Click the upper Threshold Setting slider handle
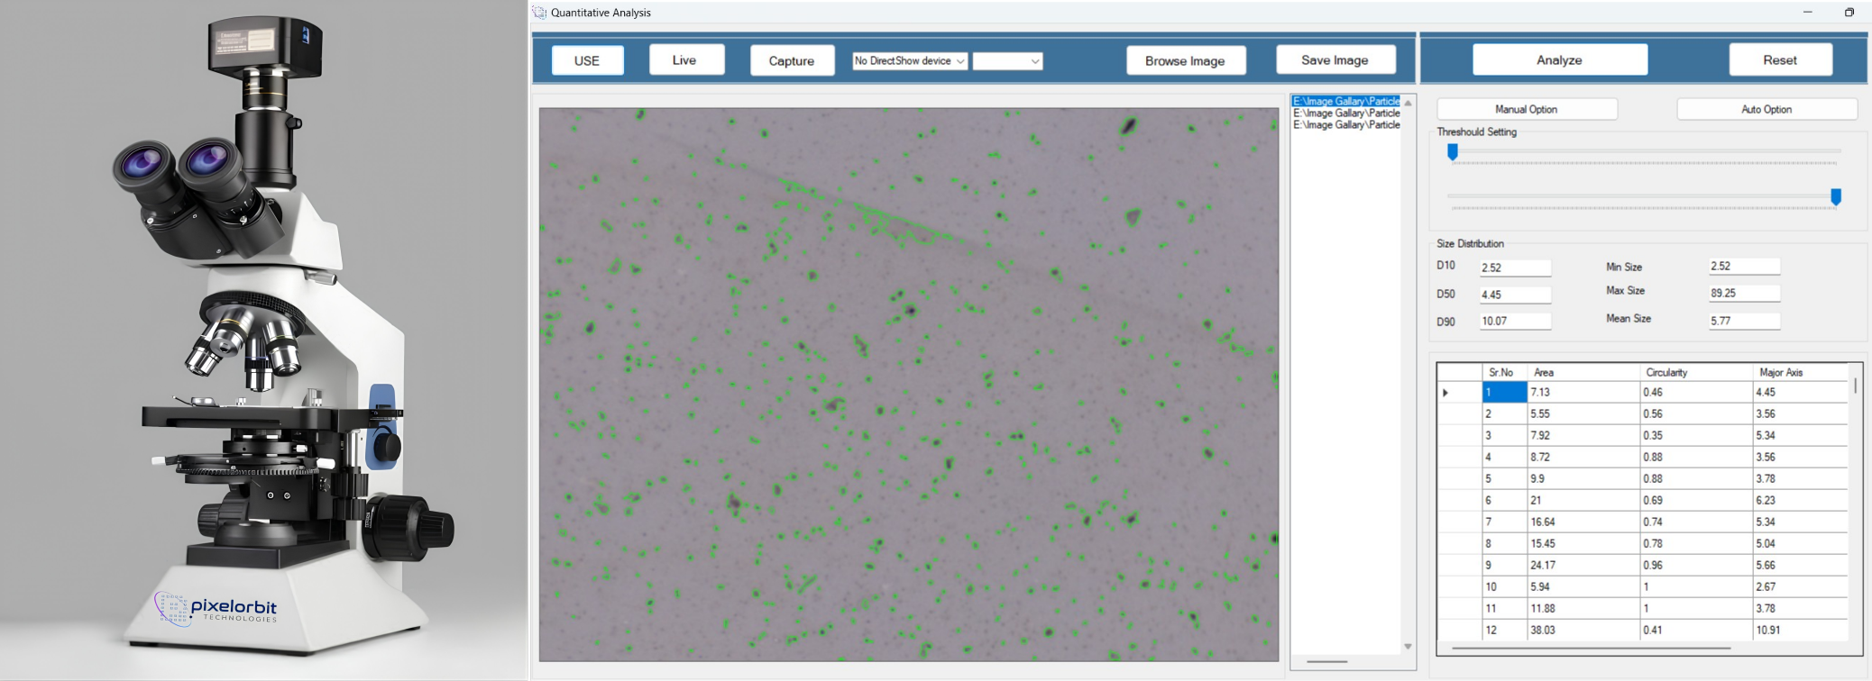Screen dimensions: 1872x681 coord(1452,152)
